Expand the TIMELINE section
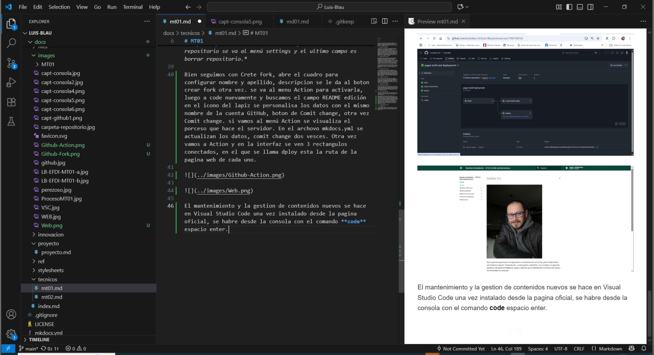Screen dimensions: 654x355 pos(39,340)
